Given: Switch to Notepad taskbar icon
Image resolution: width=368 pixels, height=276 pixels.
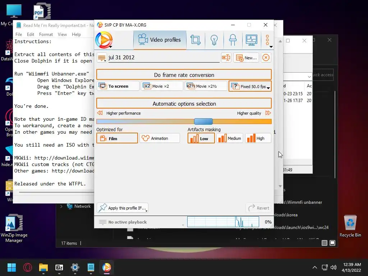Looking at the screenshot, I should 91,267.
